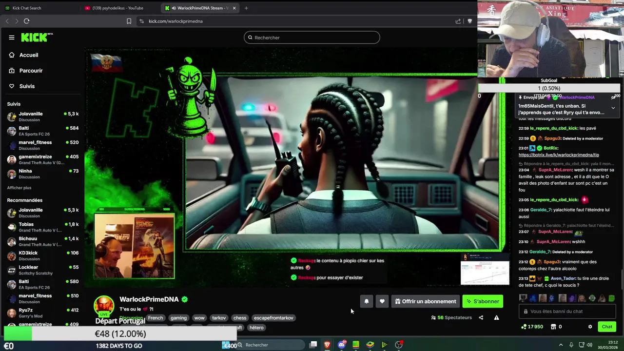Open KD3kick channel in Recommandées
This screenshot has height=351, width=624.
(x=43, y=255)
